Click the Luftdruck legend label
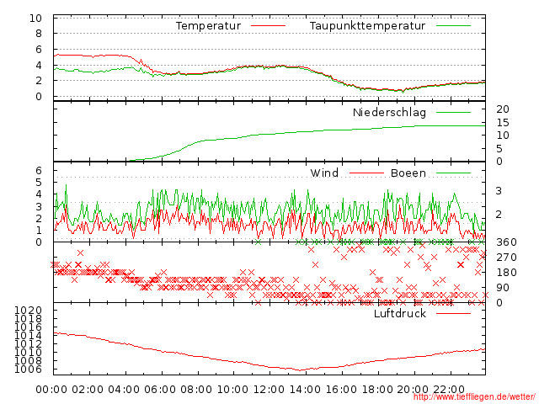The height and width of the screenshot is (404, 539). [400, 313]
